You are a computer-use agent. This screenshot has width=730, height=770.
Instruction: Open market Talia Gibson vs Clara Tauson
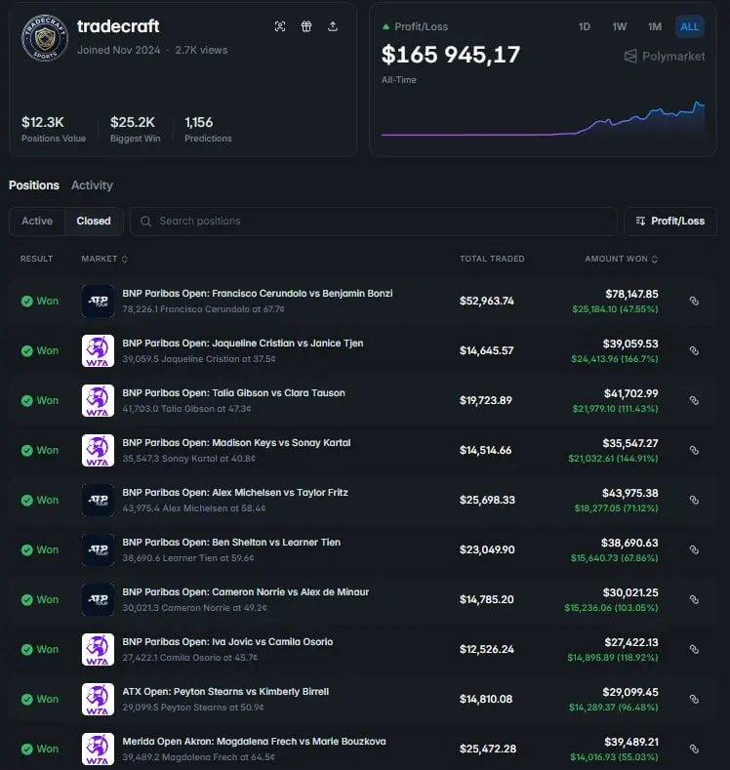(x=233, y=393)
